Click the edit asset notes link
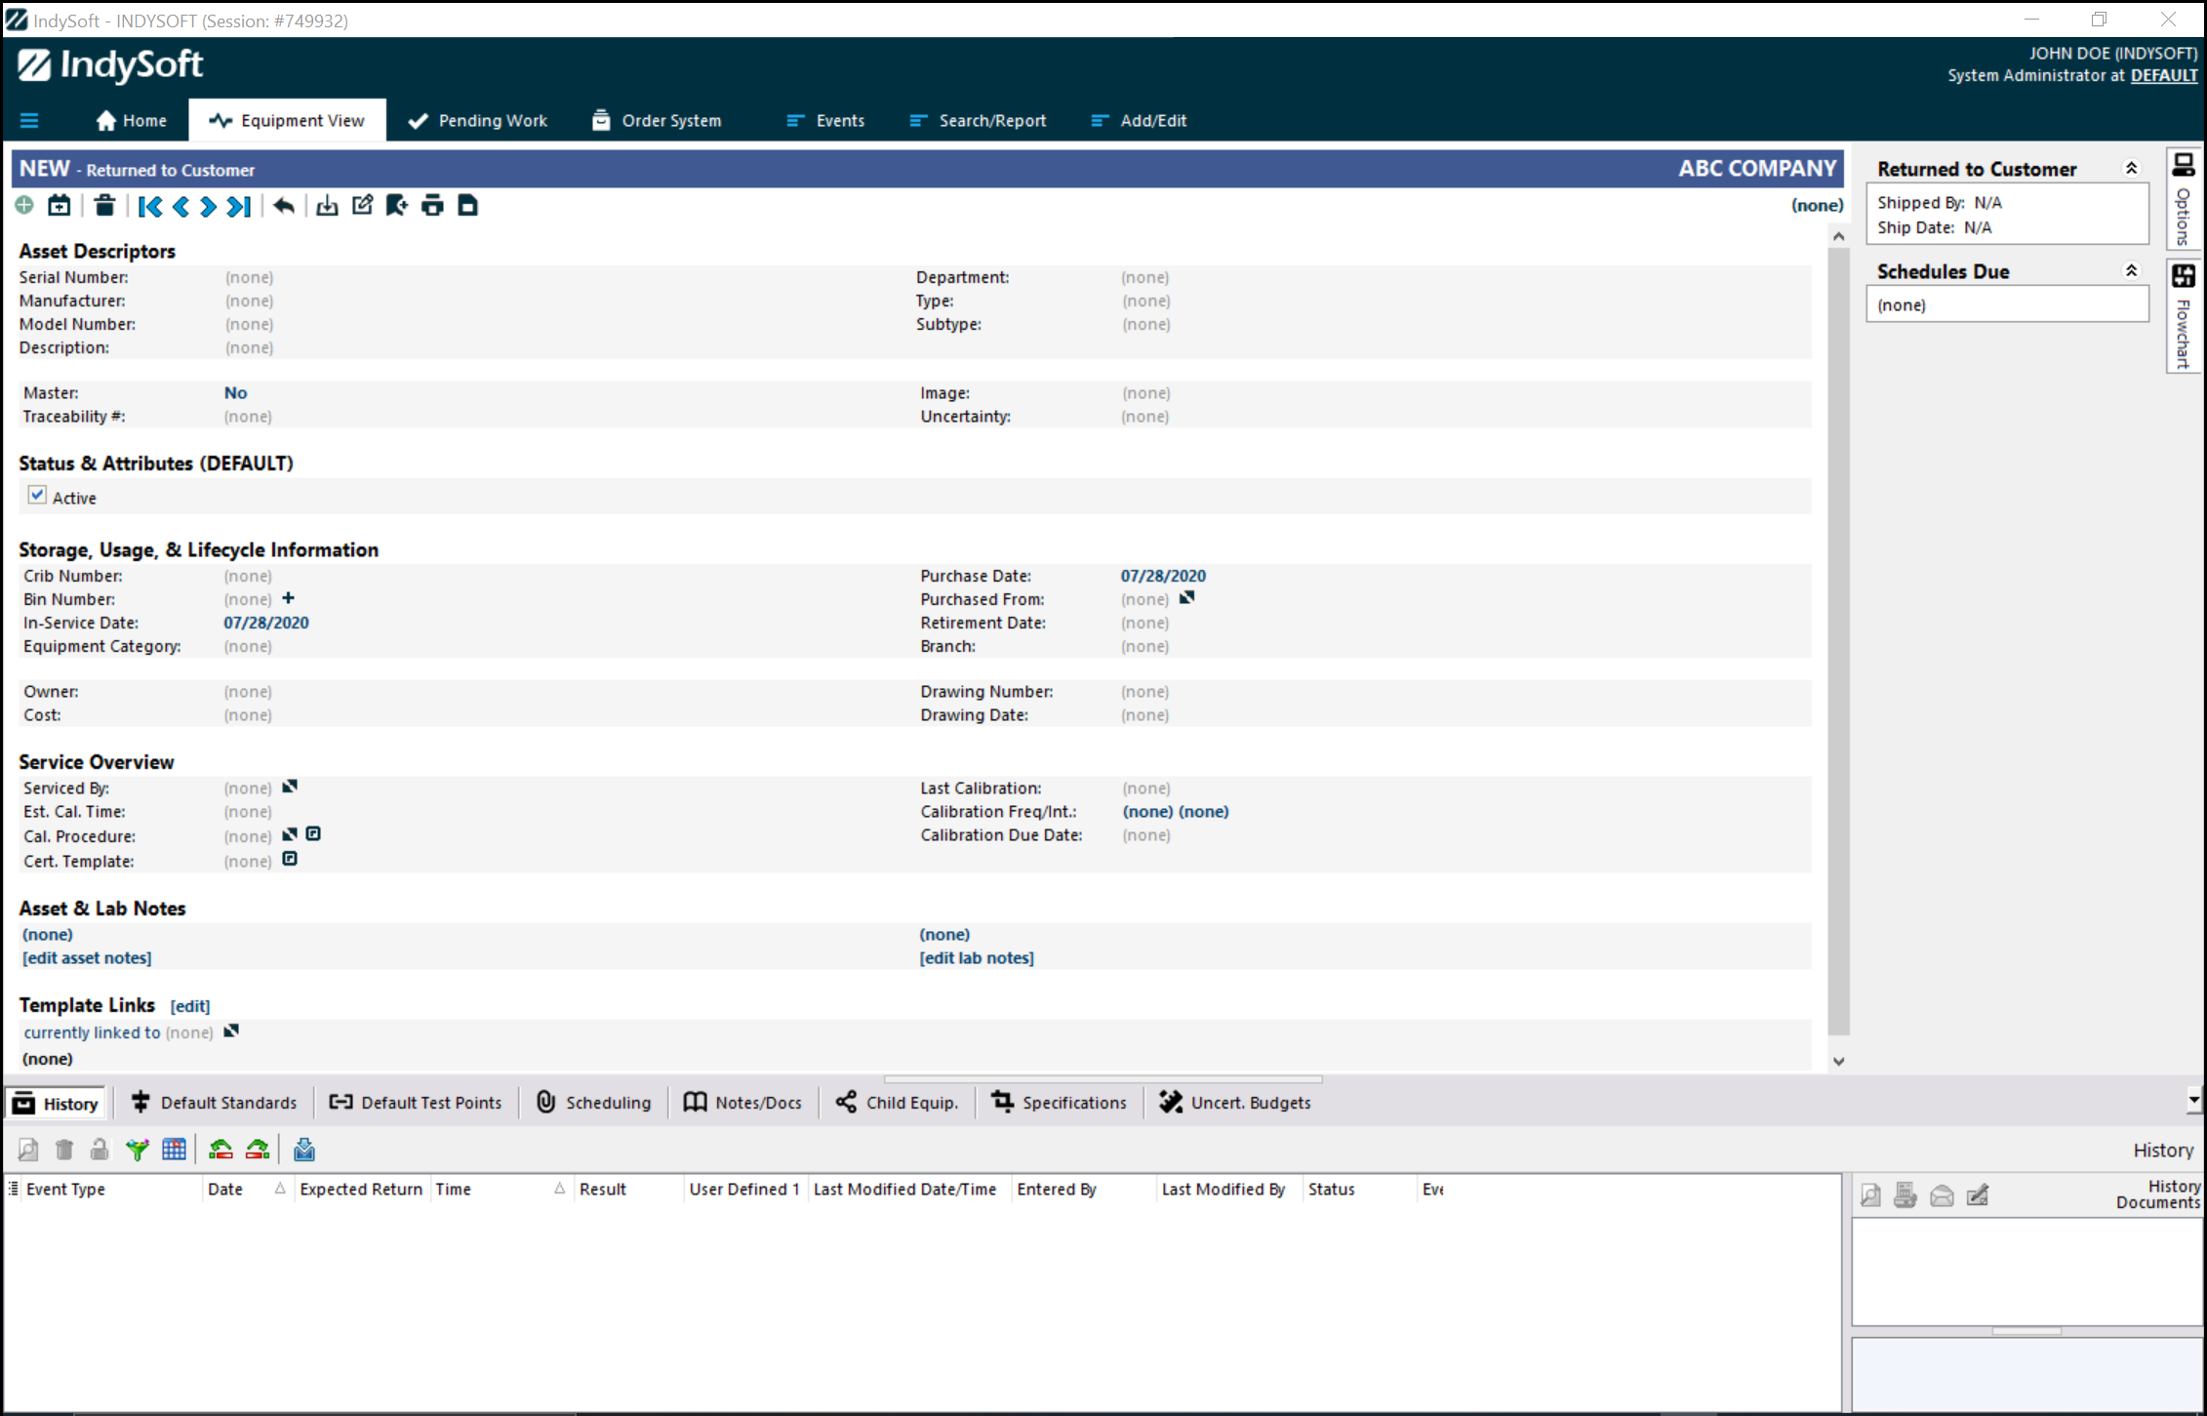Screen dimensions: 2207x1416 (x=87, y=958)
